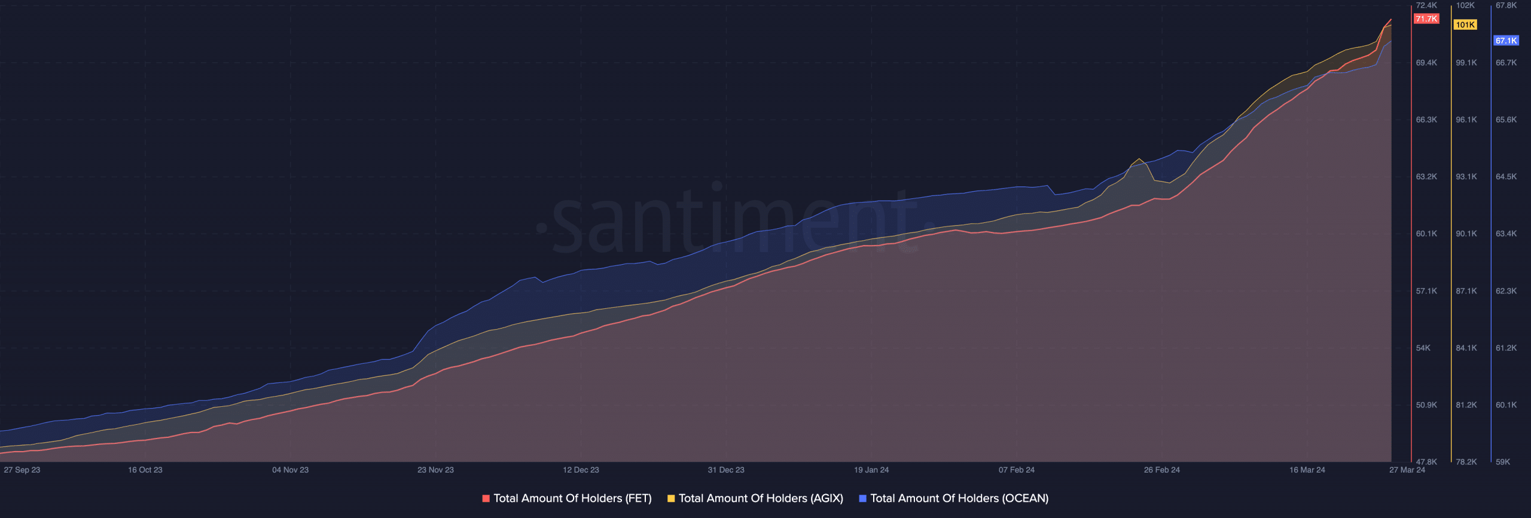The width and height of the screenshot is (1531, 518).
Task: Click the 67.8K OCEAN axis label
Action: coord(1506,5)
